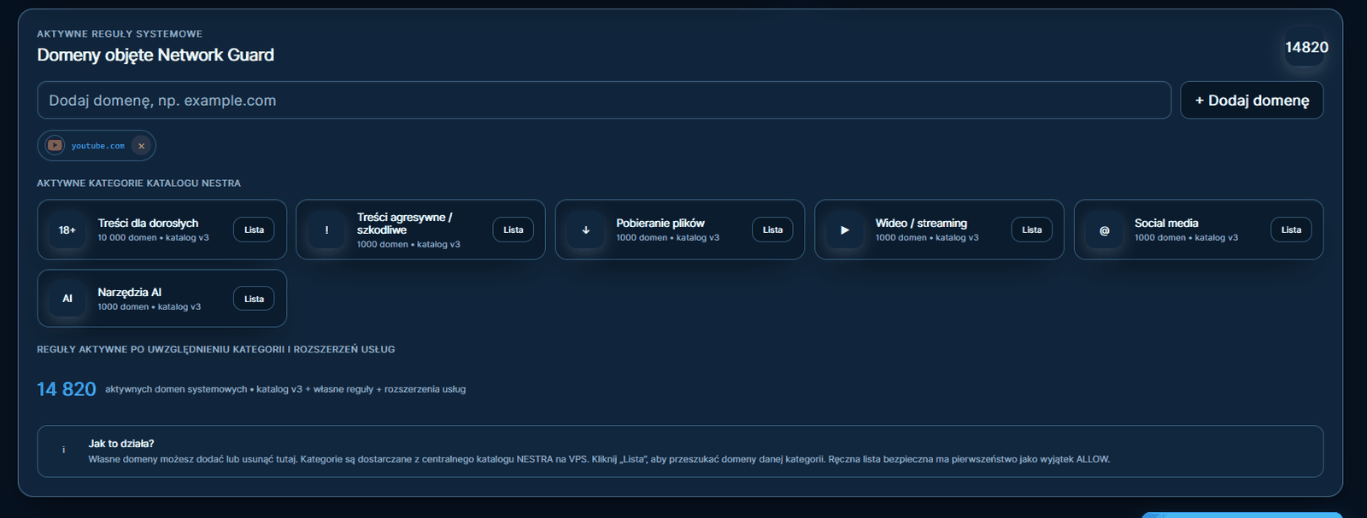The height and width of the screenshot is (518, 1367).
Task: Click the AKTYWNE KATEGORIE KATALOGU NESTRA label
Action: (x=138, y=183)
